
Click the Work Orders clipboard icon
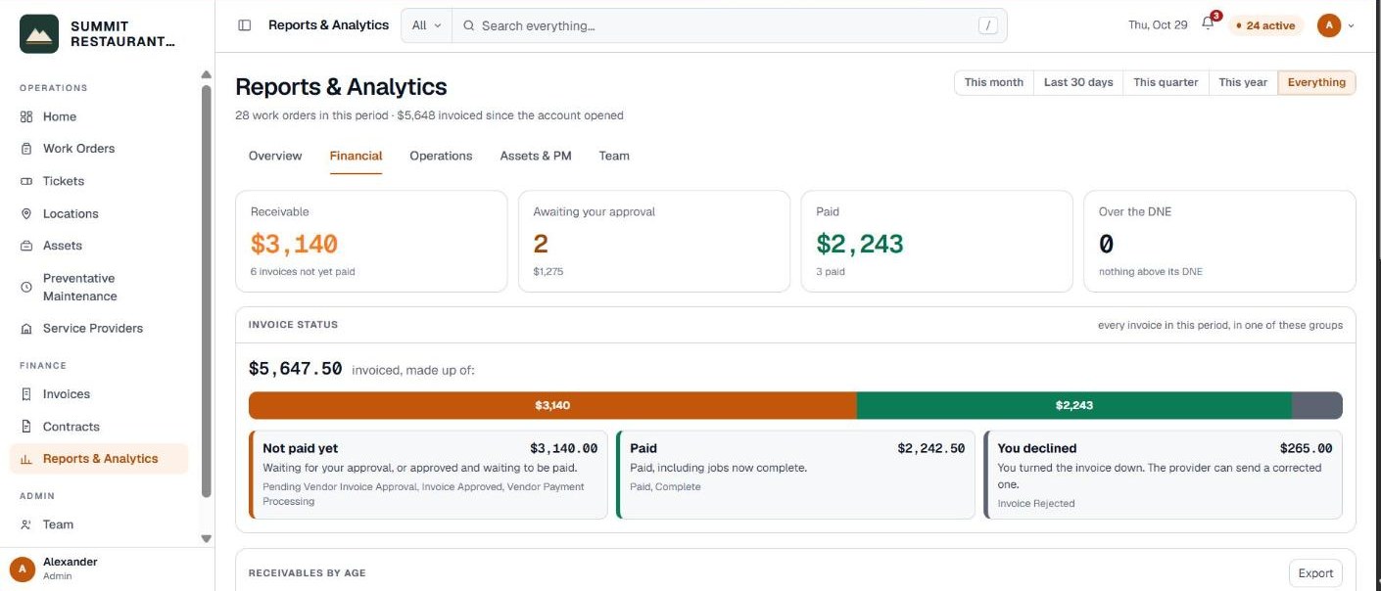[26, 149]
